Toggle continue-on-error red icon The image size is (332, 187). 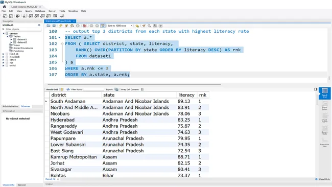pos(84,26)
